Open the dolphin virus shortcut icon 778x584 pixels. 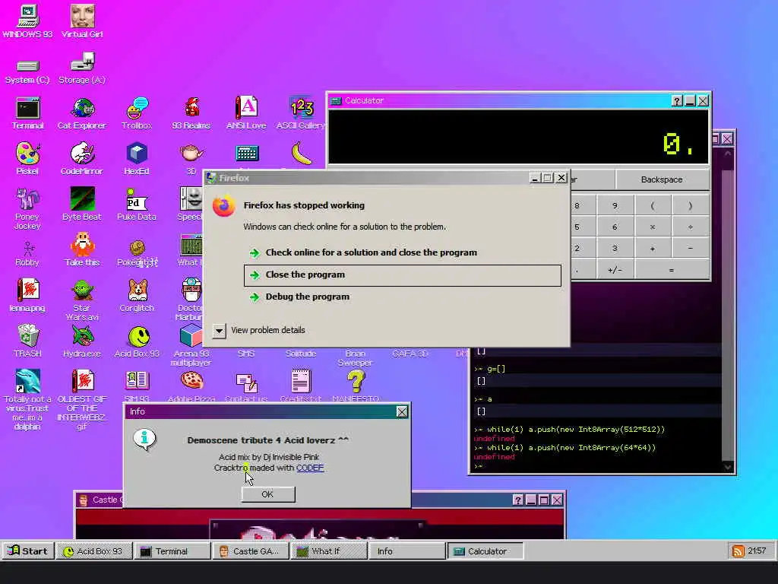pyautogui.click(x=27, y=399)
